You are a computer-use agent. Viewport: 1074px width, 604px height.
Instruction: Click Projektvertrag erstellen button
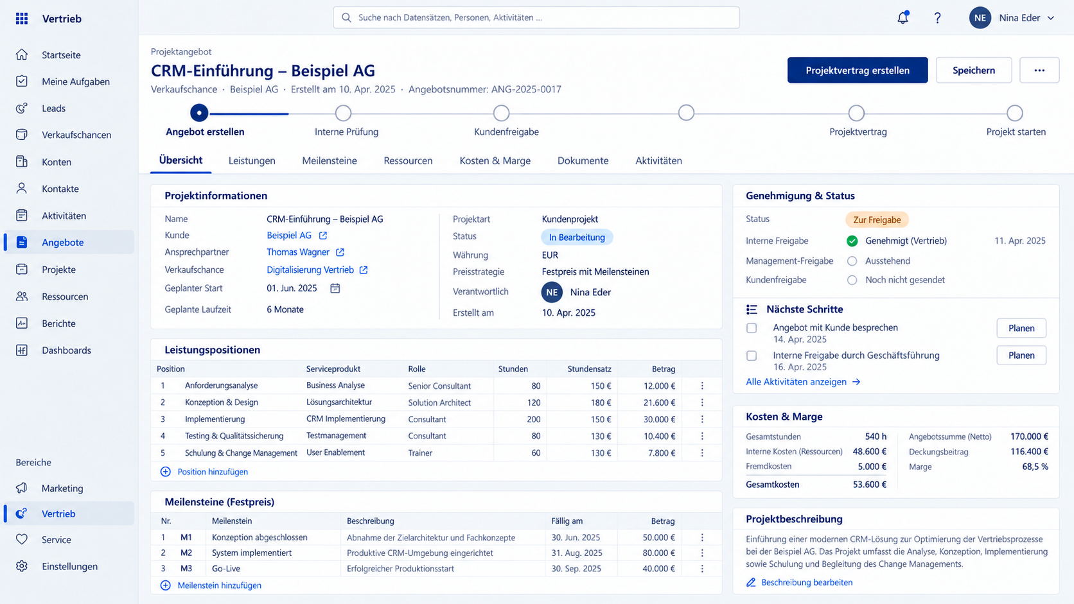(x=858, y=70)
